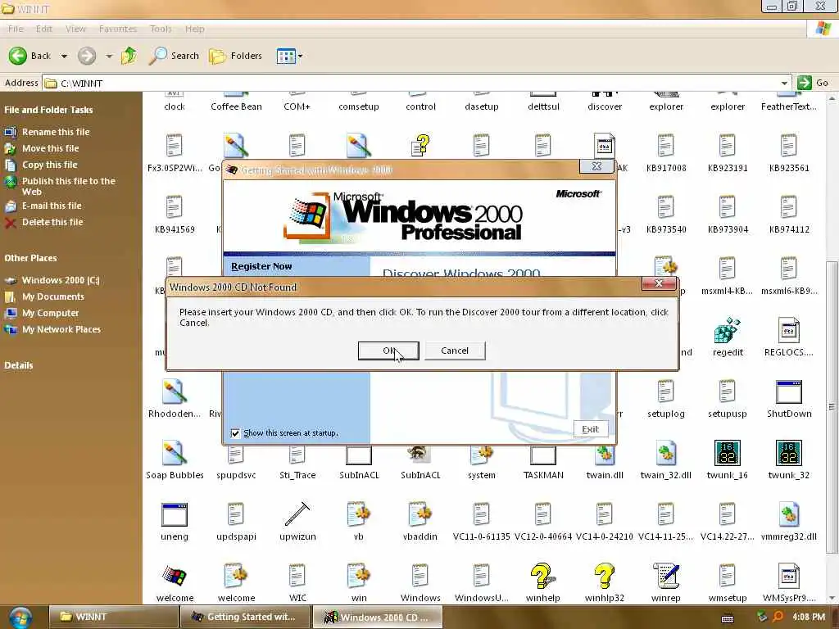This screenshot has width=839, height=629.
Task: Expand the Back history dropdown arrow
Action: pos(64,56)
